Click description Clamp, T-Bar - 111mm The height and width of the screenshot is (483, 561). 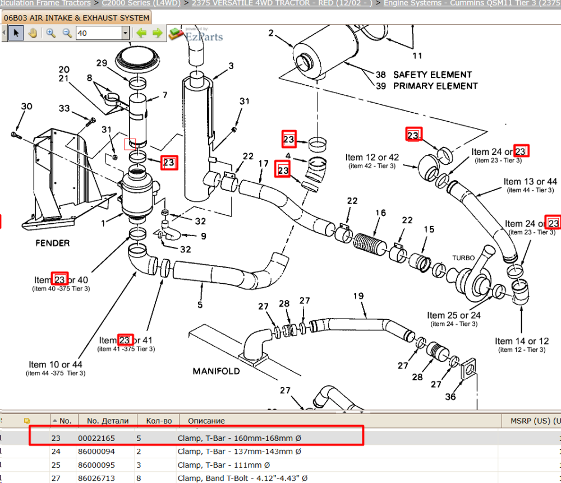point(224,465)
